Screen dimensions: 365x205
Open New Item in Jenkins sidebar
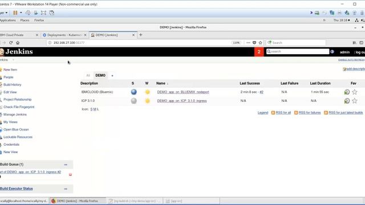10,69
